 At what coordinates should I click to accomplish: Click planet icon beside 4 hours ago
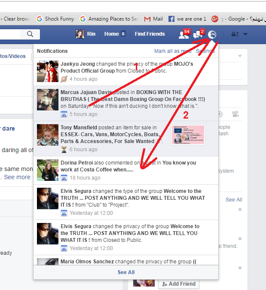pyautogui.click(x=64, y=79)
